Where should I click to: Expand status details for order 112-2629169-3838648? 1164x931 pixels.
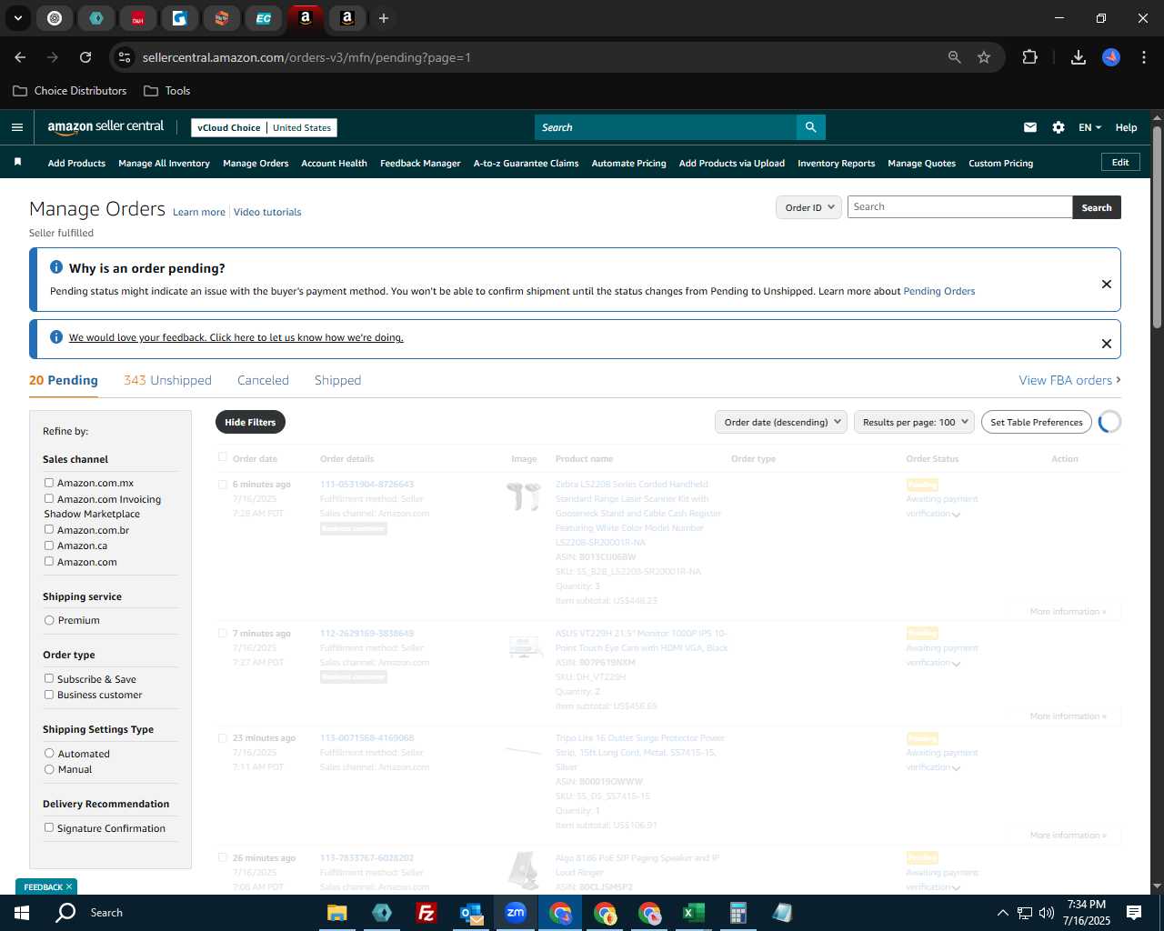coord(956,664)
